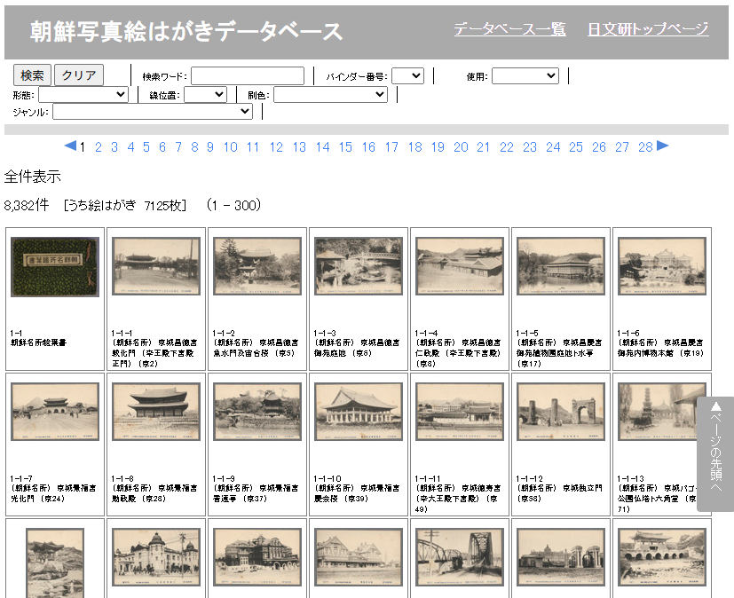Screen dimensions: 734x598
Task: Jump to page top via ▲ side button
Action: [x=715, y=452]
